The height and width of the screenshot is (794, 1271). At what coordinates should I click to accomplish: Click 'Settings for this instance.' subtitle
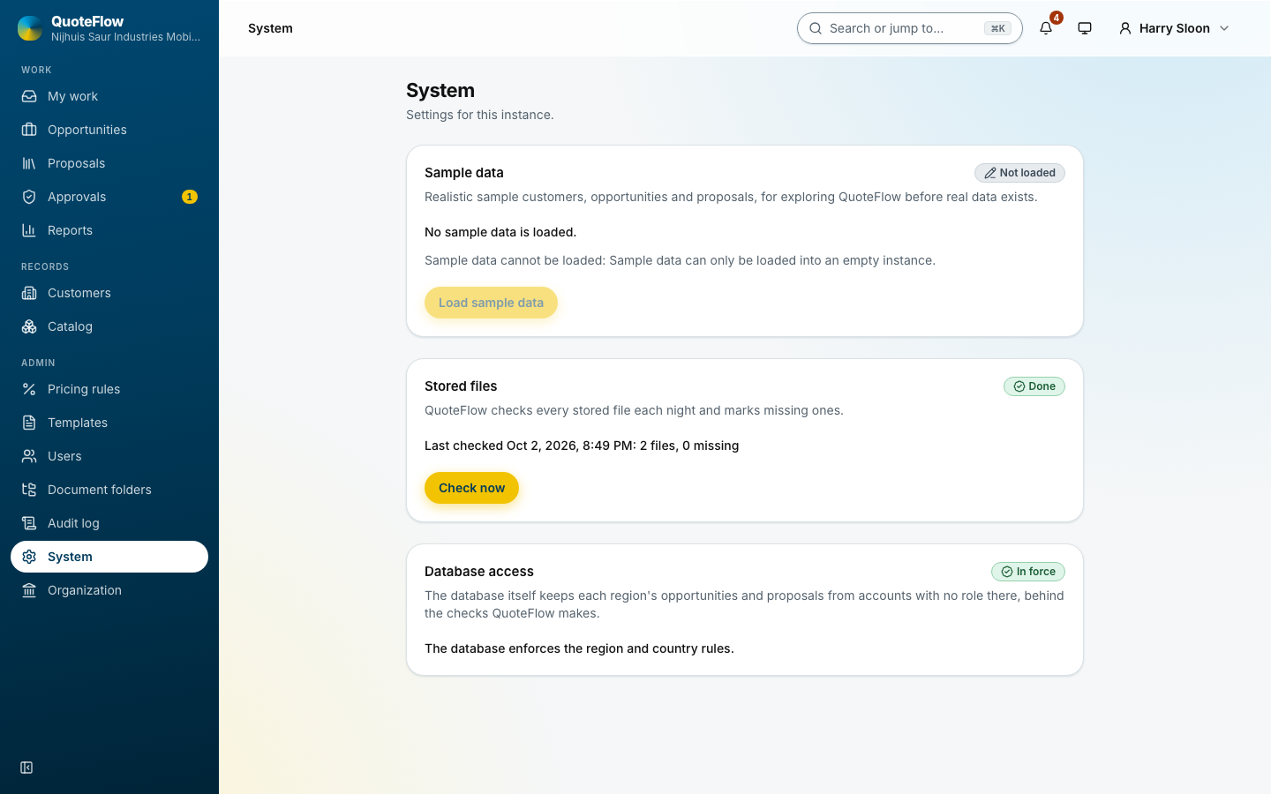tap(480, 115)
